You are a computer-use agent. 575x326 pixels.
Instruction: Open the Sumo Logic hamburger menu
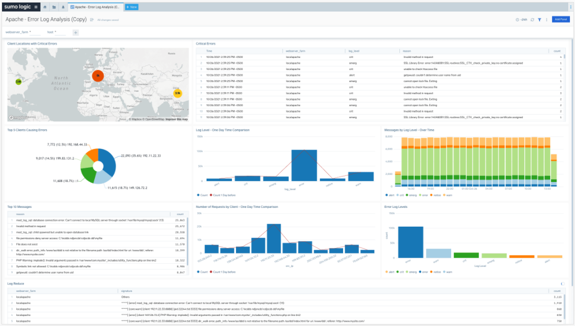36,7
